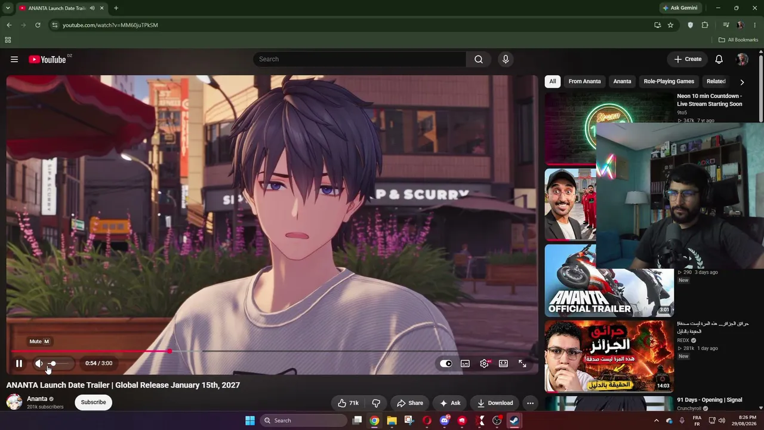Share this video

pos(410,403)
